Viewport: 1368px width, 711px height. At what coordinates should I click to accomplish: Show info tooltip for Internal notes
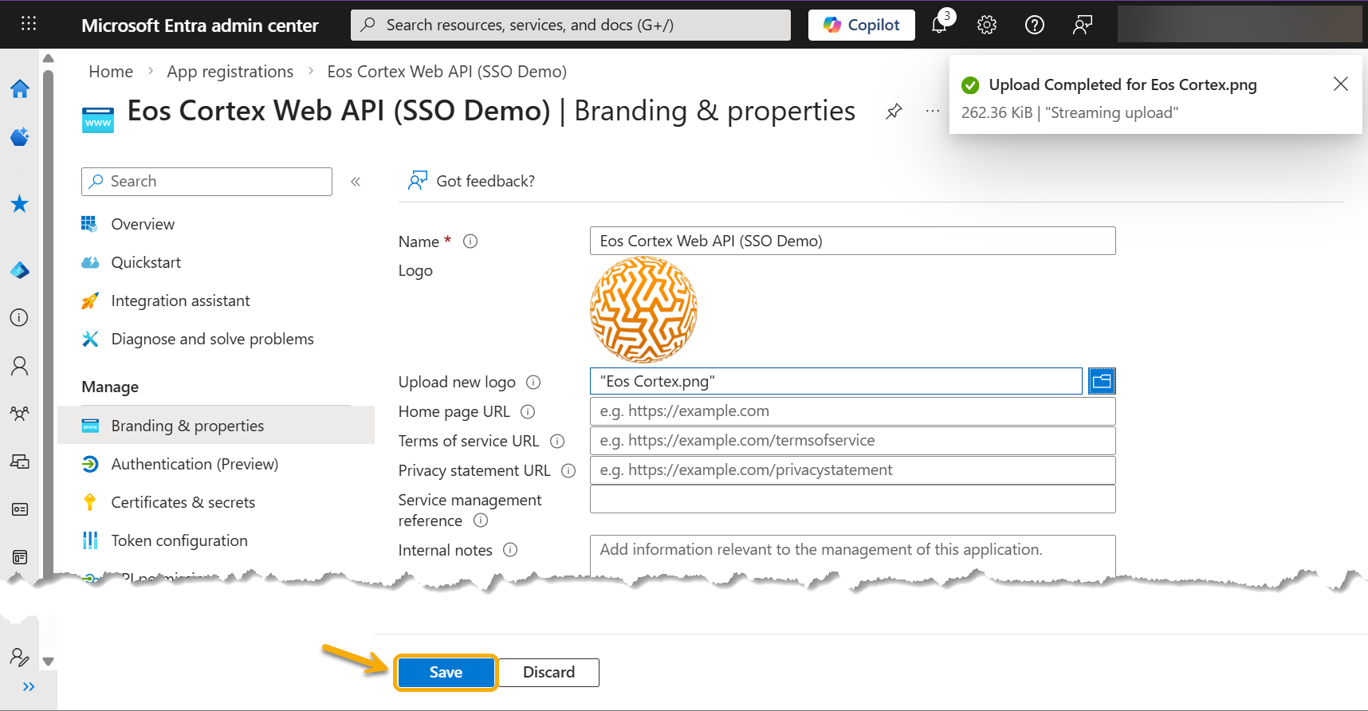[x=510, y=550]
